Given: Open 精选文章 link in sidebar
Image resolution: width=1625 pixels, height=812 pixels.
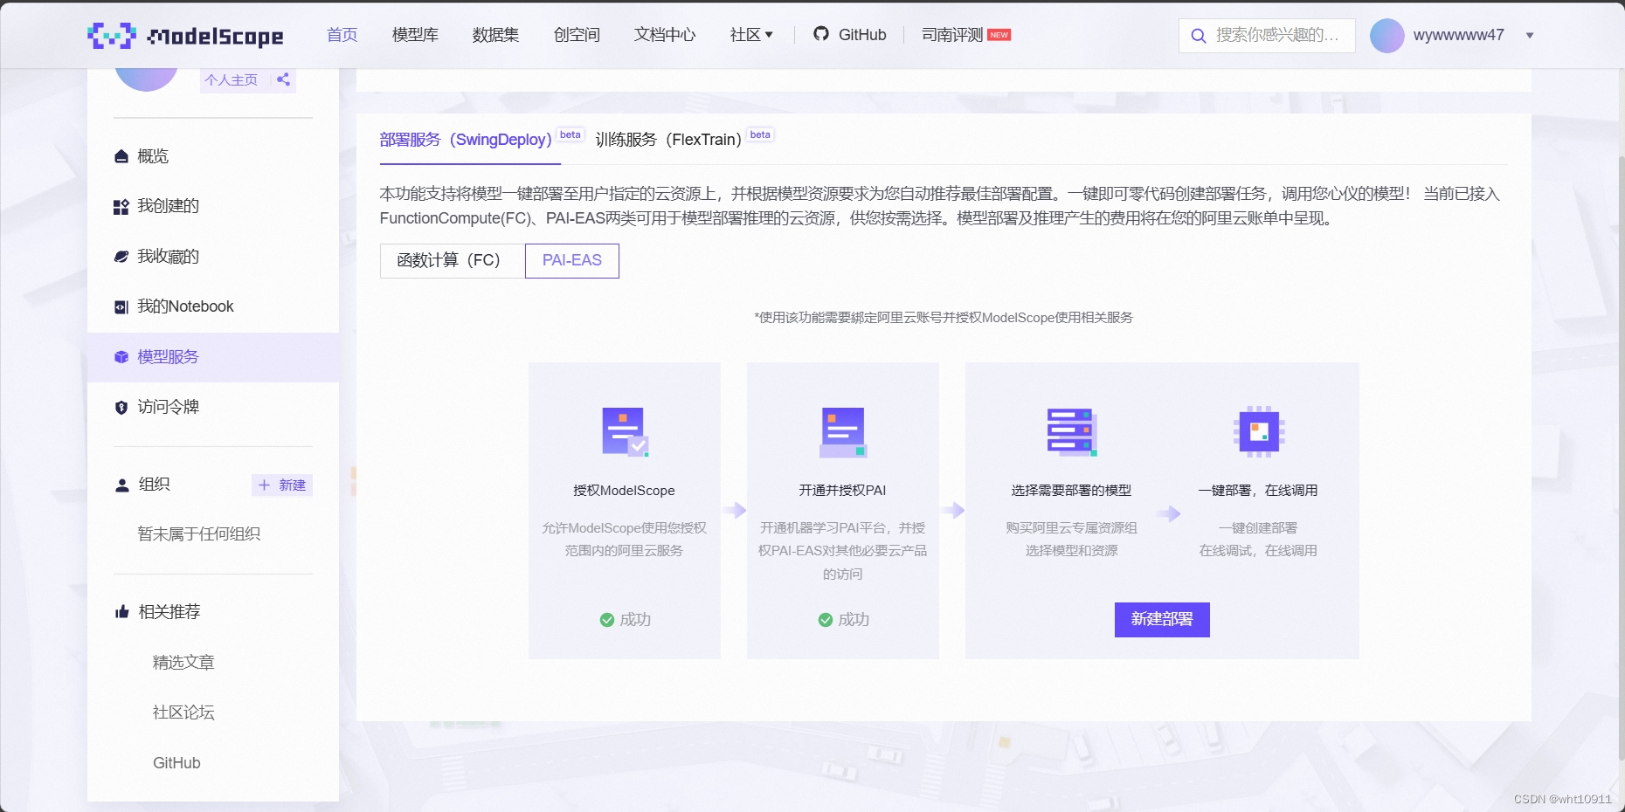Looking at the screenshot, I should click(183, 663).
